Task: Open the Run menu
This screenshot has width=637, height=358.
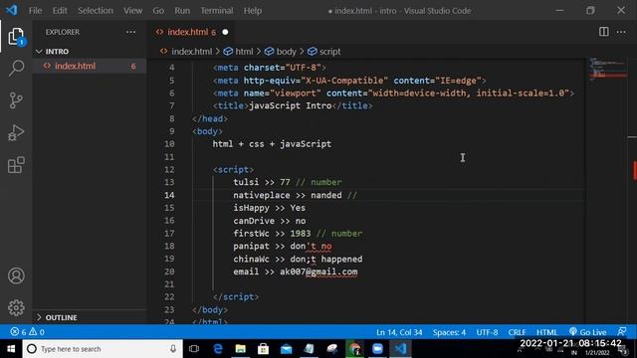Action: click(182, 11)
